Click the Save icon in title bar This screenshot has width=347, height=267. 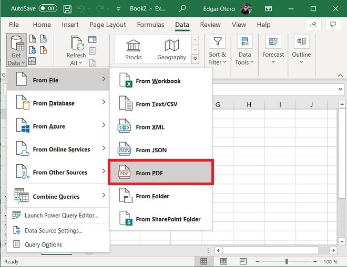click(x=67, y=9)
